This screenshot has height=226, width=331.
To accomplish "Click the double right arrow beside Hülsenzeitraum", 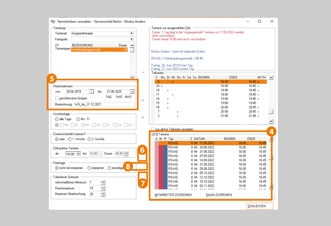I will pos(143,100).
